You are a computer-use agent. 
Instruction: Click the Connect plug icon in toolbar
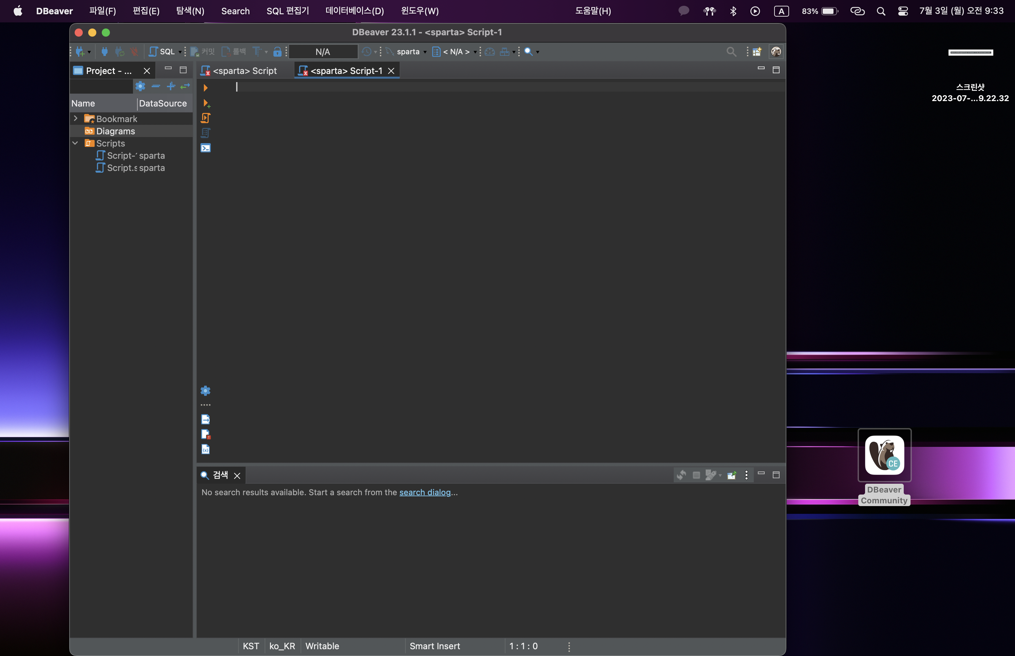pos(104,52)
